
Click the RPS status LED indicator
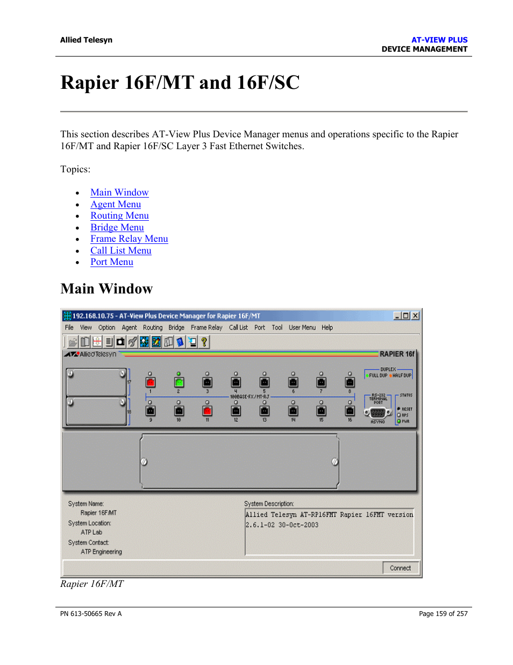pyautogui.click(x=399, y=415)
